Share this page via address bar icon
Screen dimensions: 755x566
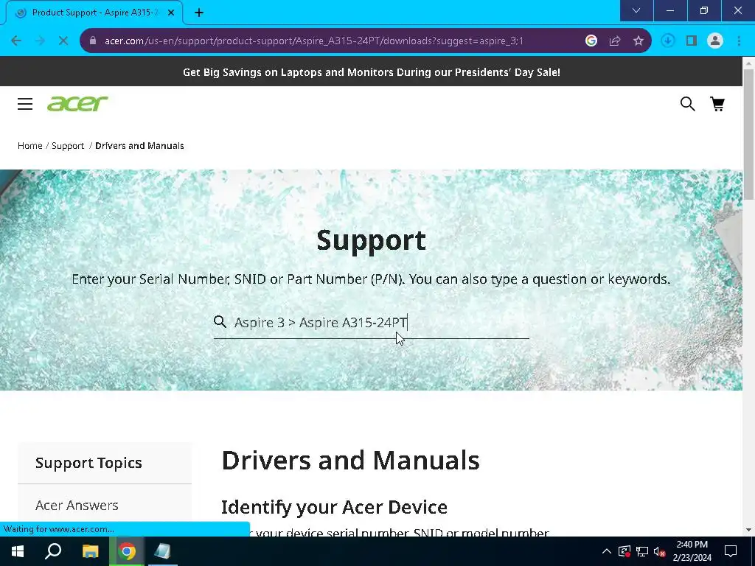coord(615,41)
